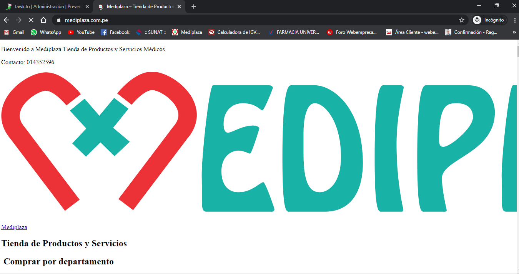Close the Mediplaza tab
Viewport: 519px width, 274px height.
coord(179,7)
